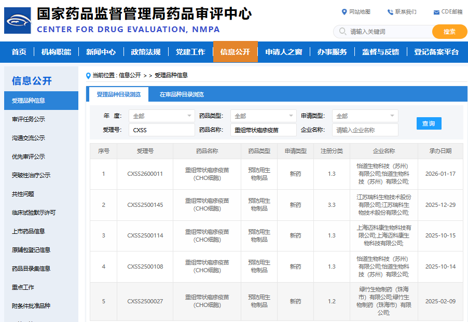Screen dimensions: 468x322
Task: Switch to 在审品种目录浏览 tab
Action: (x=182, y=94)
